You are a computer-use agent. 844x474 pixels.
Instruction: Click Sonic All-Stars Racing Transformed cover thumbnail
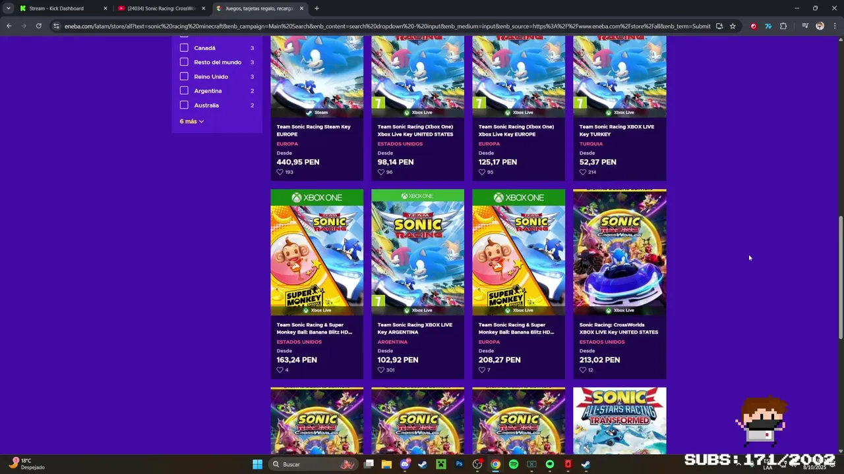(x=619, y=420)
